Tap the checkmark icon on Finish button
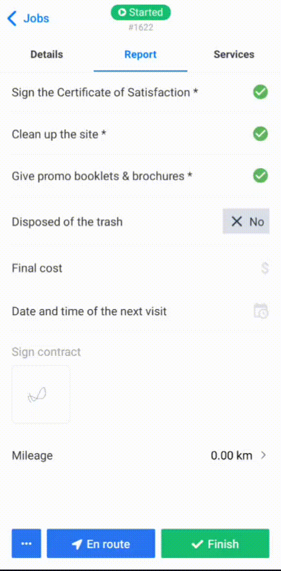Screen dimensions: 281x571 pyautogui.click(x=197, y=545)
